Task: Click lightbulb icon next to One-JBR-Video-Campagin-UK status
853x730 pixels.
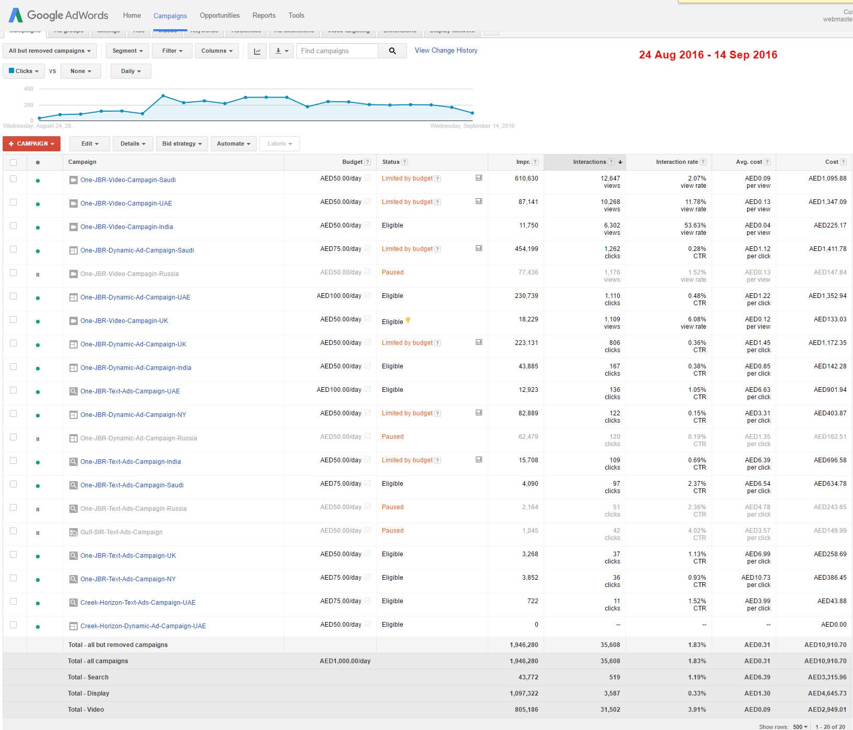Action: pos(408,321)
